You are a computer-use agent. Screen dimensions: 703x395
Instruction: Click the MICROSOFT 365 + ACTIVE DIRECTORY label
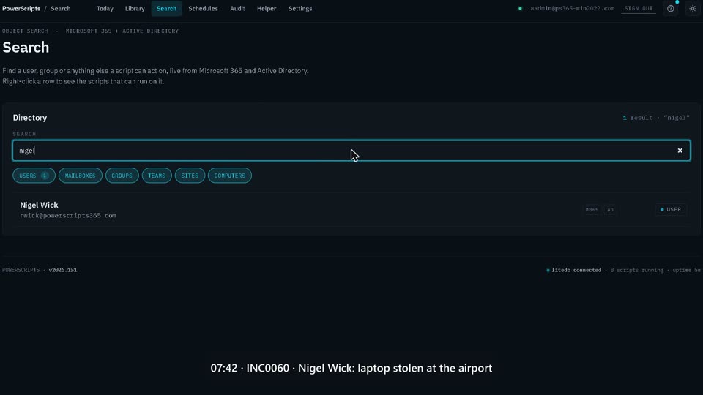coord(122,31)
